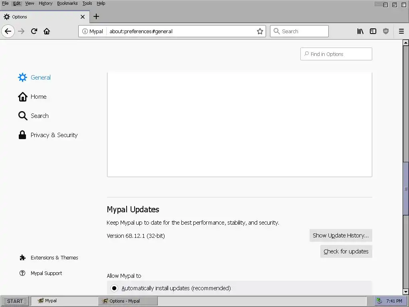Focus the Find in Options search field

[x=336, y=54]
